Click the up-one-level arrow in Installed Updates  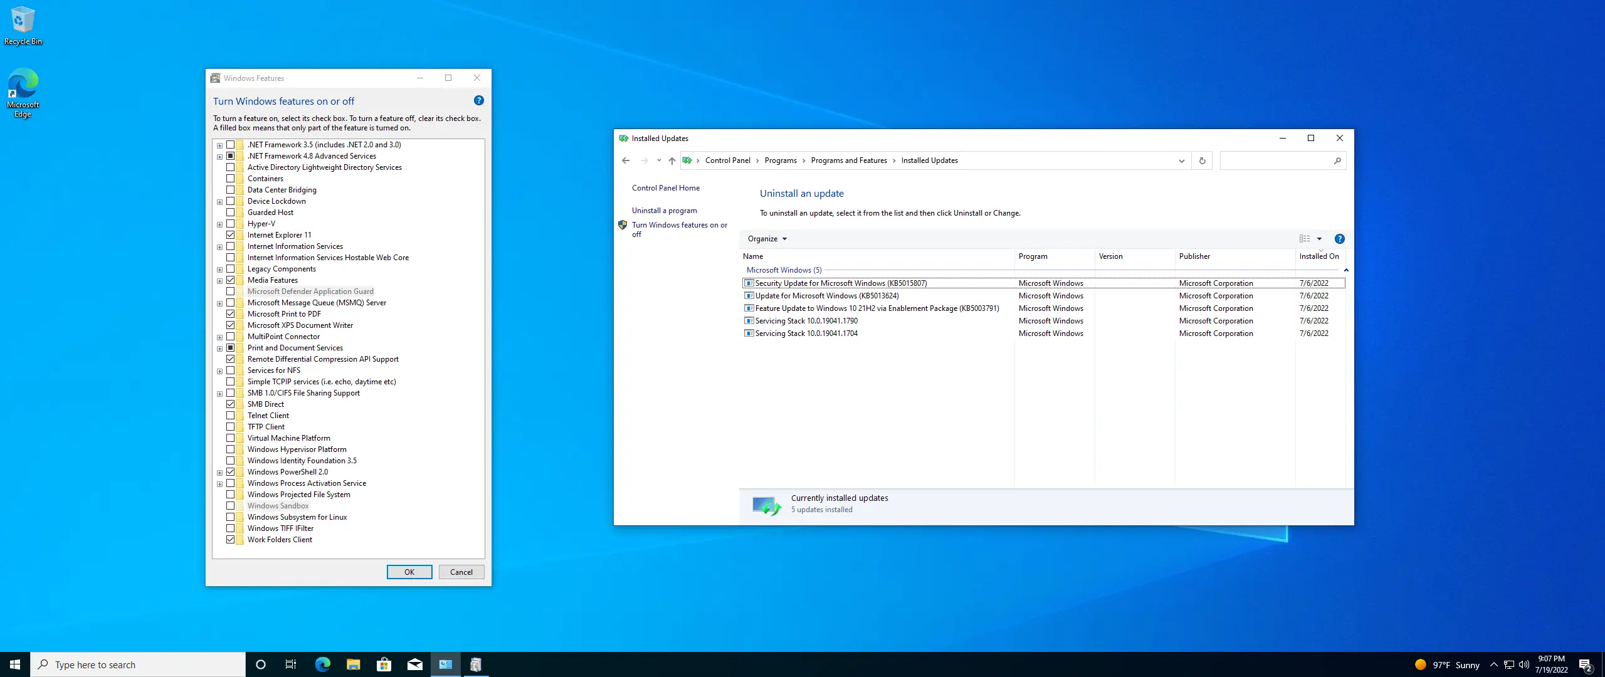click(x=671, y=160)
